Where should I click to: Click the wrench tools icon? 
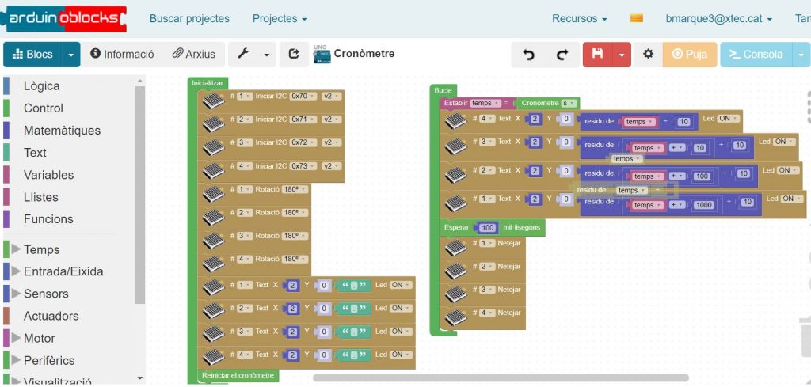244,54
